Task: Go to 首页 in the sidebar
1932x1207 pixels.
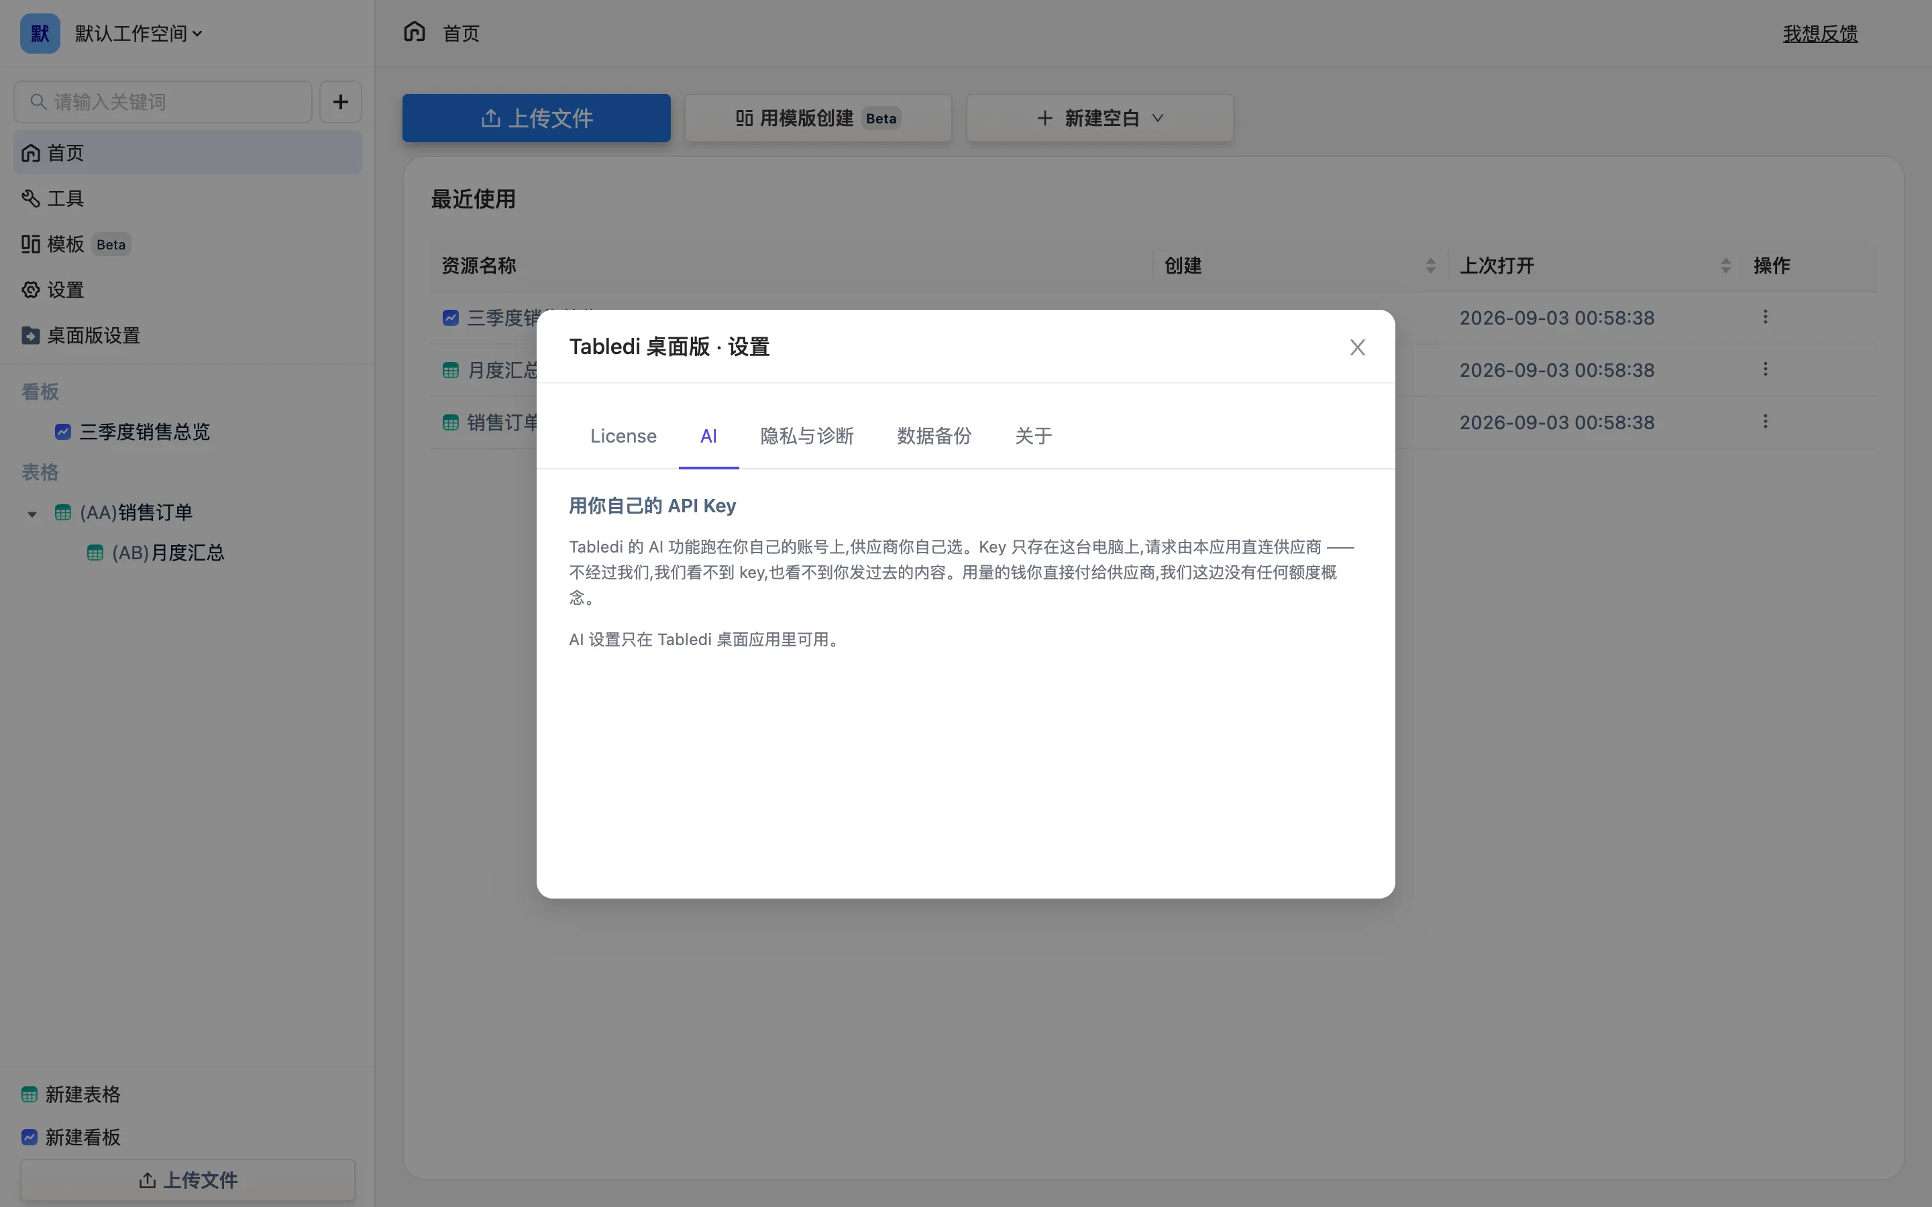Action: [188, 152]
